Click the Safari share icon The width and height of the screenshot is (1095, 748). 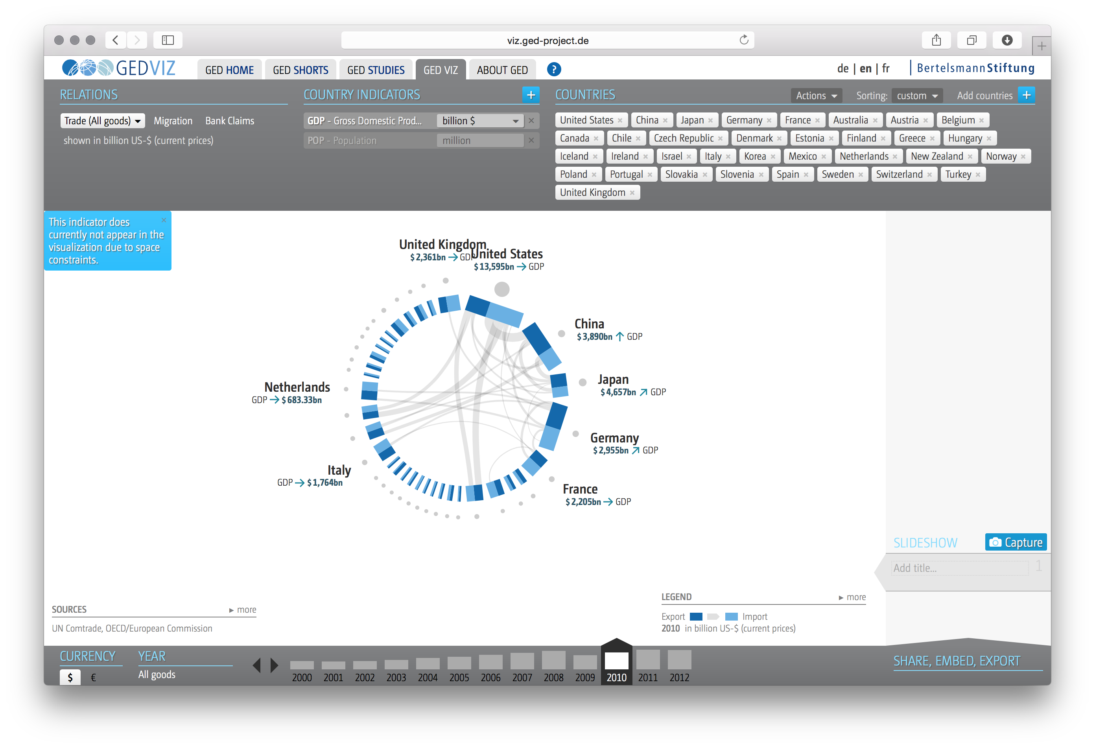(x=936, y=40)
